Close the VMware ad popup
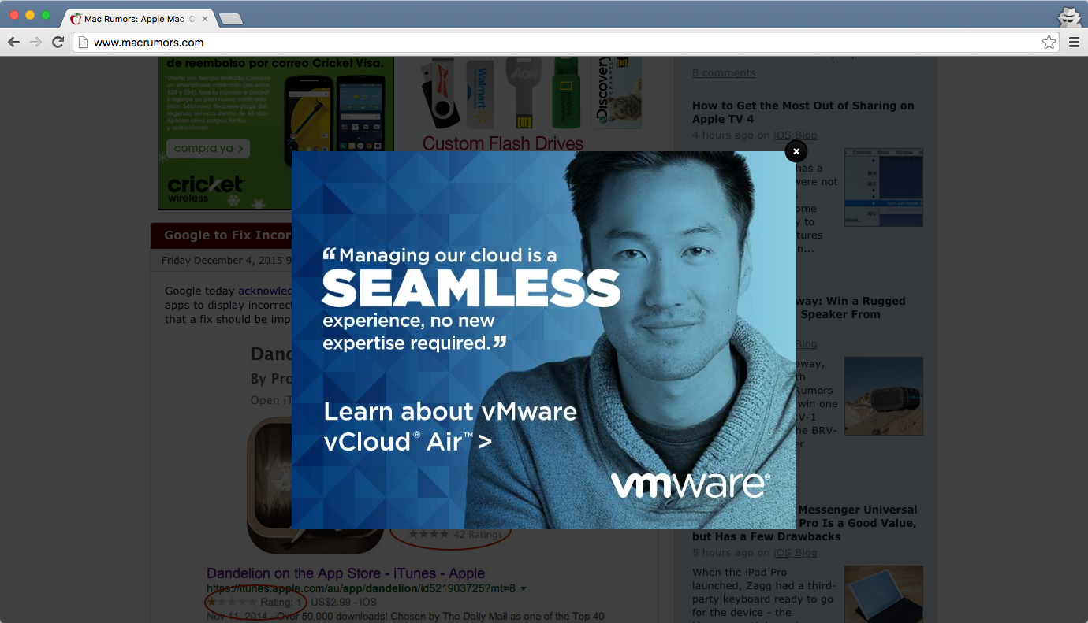1088x623 pixels. [x=796, y=151]
